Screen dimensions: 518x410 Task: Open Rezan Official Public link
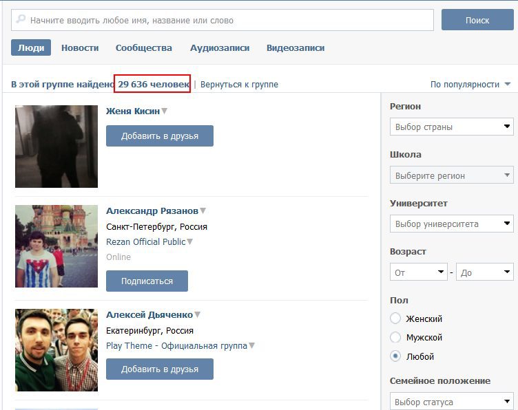(146, 241)
